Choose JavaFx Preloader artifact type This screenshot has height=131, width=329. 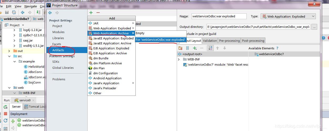click(x=112, y=88)
